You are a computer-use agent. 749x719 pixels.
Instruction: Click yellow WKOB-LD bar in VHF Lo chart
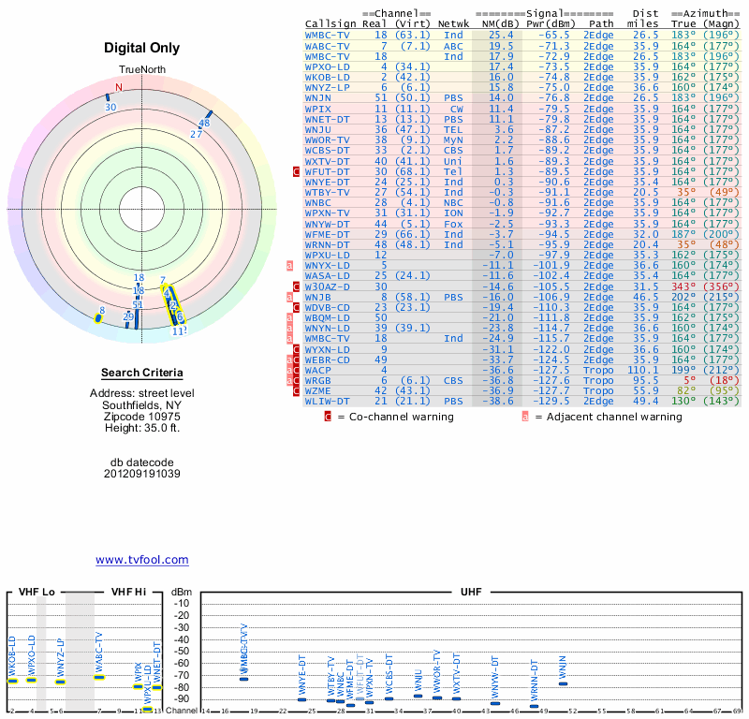pyautogui.click(x=13, y=681)
